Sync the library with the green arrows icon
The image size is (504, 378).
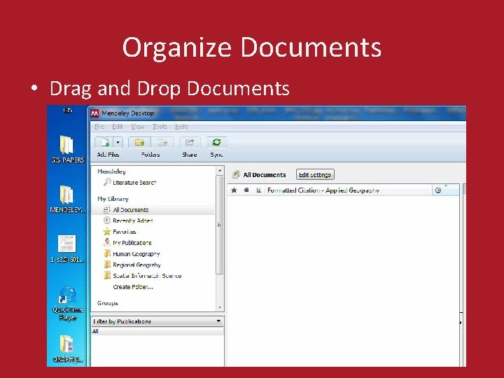(x=216, y=142)
